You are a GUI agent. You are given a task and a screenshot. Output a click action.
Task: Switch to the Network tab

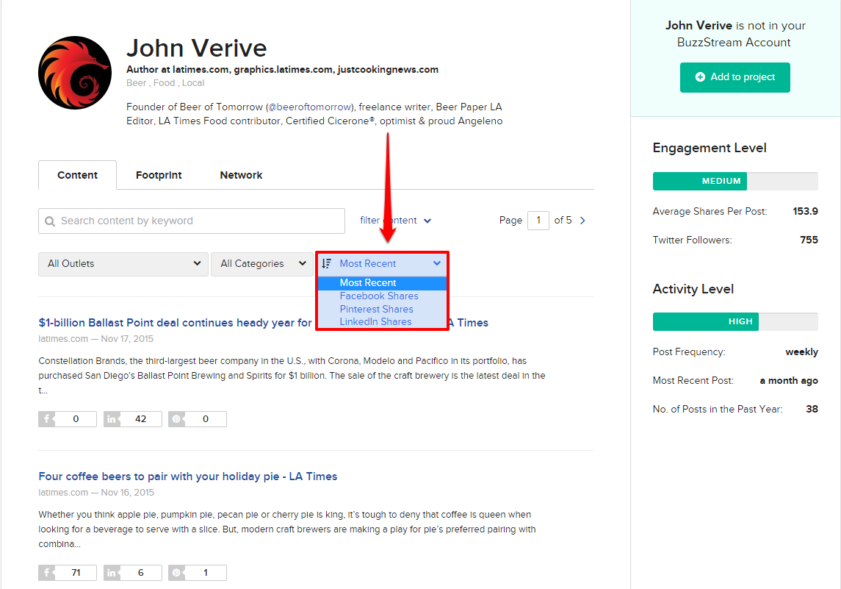tap(241, 175)
